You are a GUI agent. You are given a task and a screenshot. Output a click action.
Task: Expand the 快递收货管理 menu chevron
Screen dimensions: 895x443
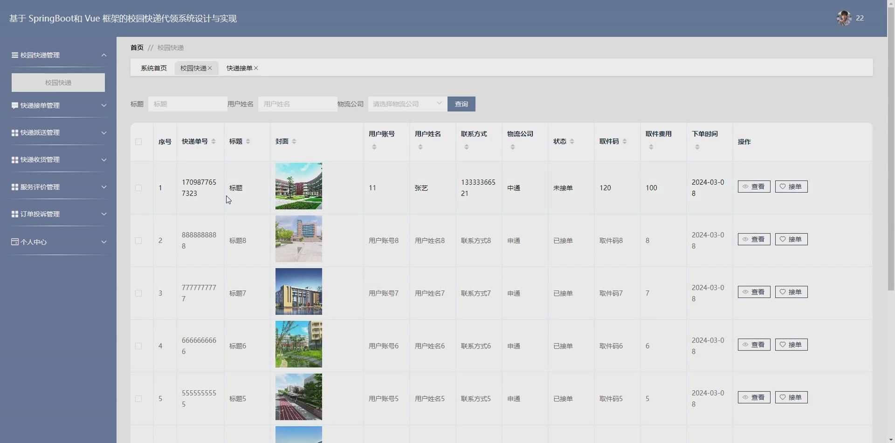click(104, 160)
